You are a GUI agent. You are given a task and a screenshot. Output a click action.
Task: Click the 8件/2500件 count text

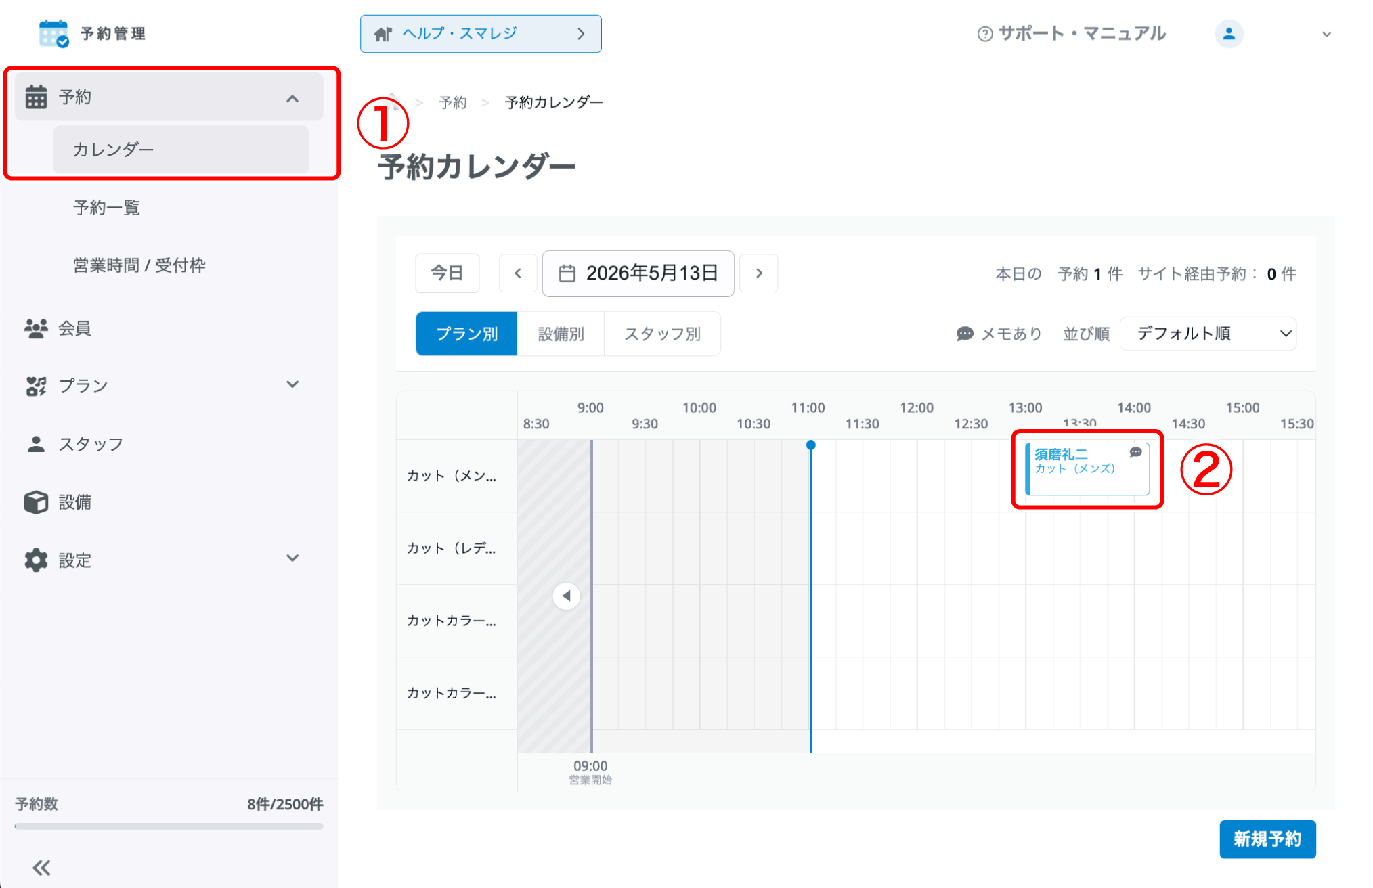coord(285,804)
